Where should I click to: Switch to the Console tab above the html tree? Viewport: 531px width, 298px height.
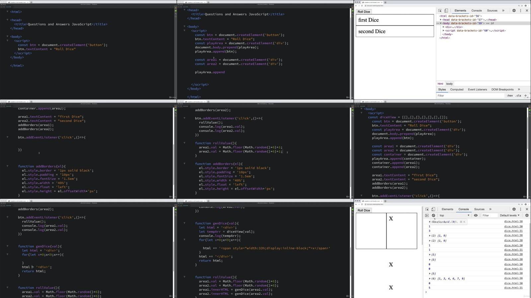pos(476,11)
